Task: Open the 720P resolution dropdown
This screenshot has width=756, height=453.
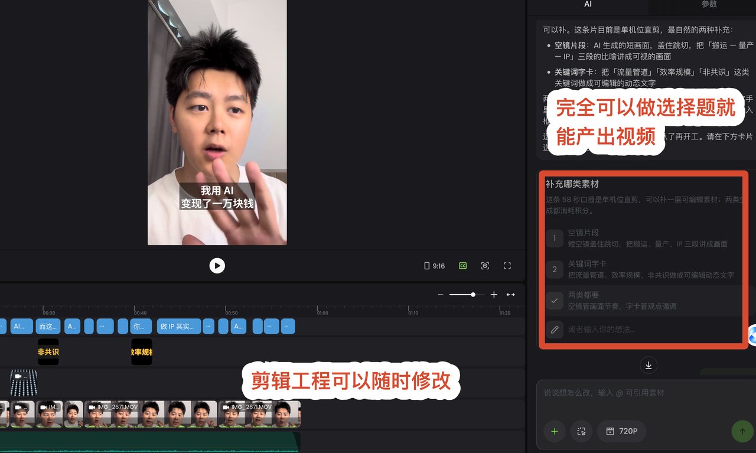Action: [621, 431]
